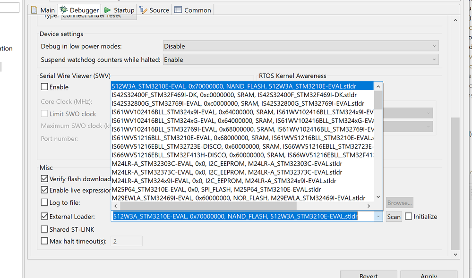
Task: Click the Main tab document icon
Action: (34, 10)
